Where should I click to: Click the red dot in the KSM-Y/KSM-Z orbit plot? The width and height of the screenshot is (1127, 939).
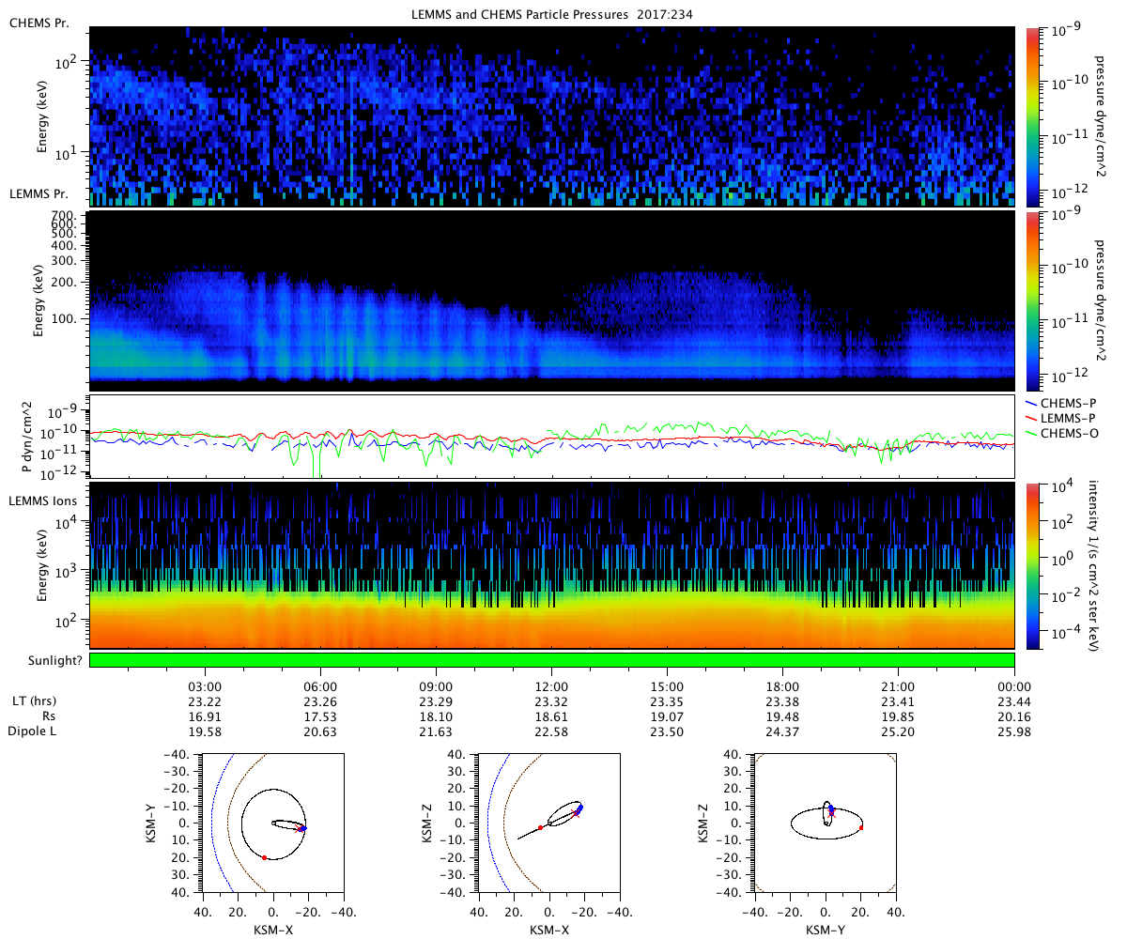pos(861,827)
